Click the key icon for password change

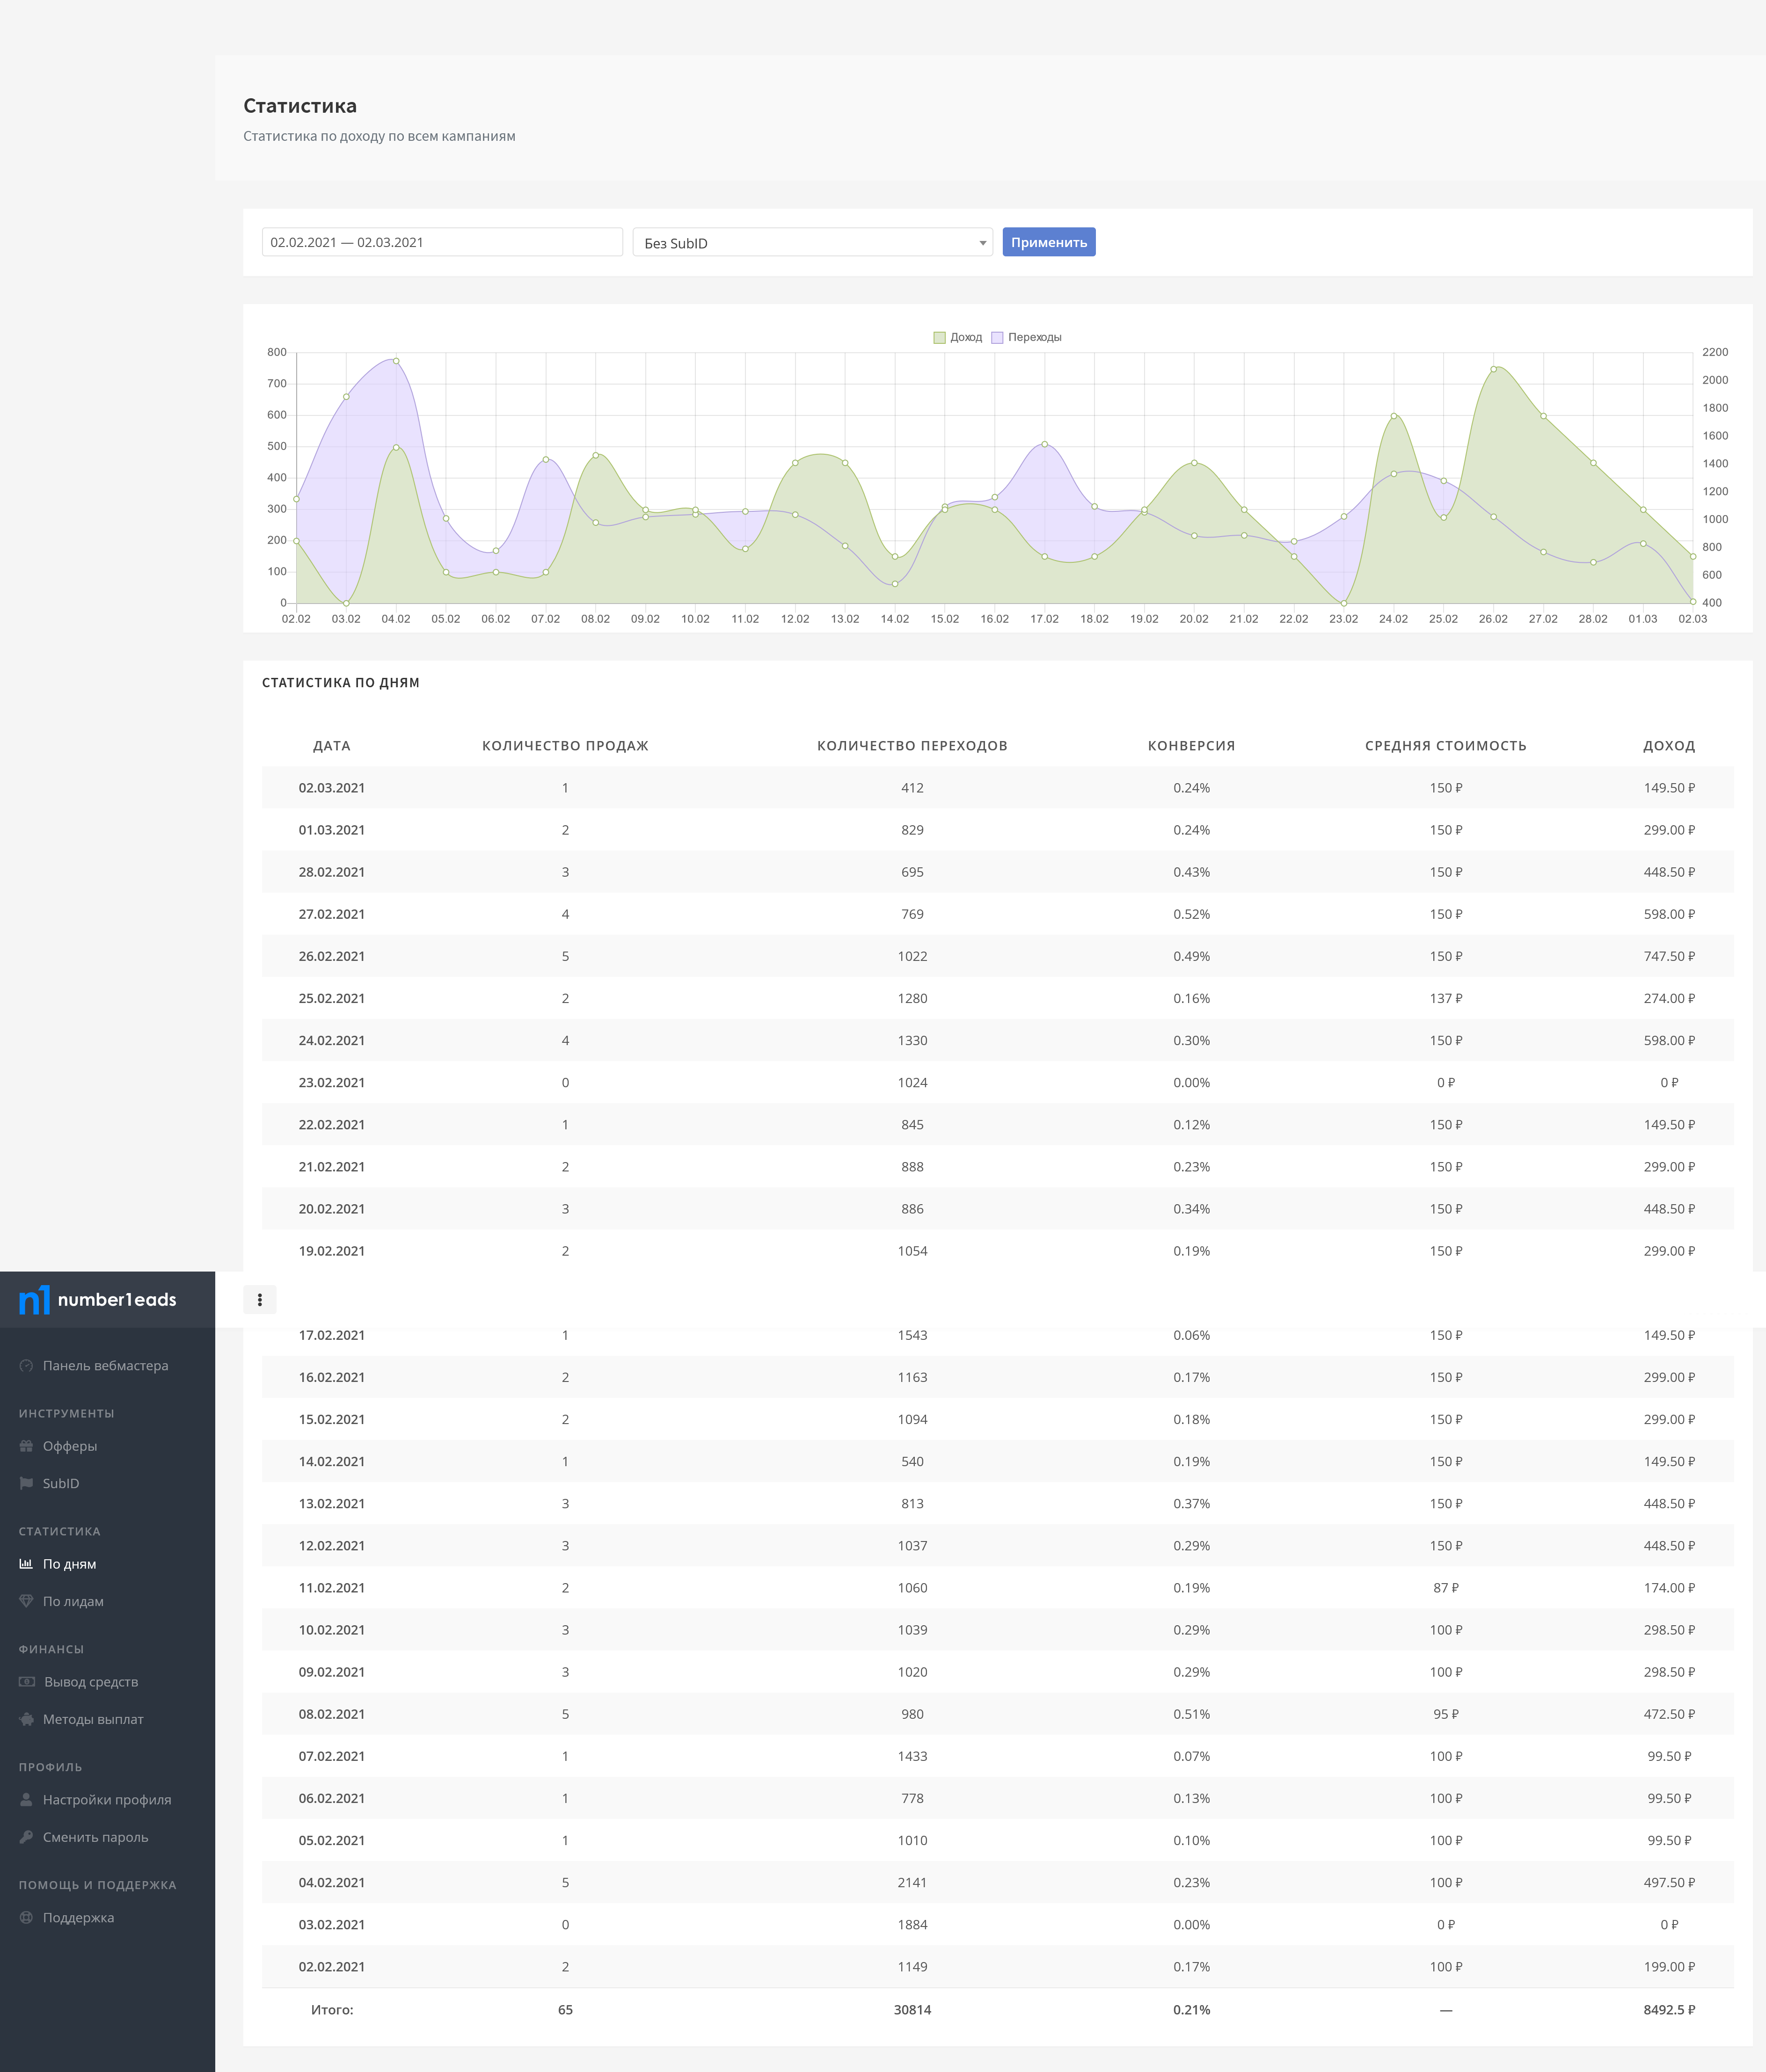click(x=26, y=1837)
